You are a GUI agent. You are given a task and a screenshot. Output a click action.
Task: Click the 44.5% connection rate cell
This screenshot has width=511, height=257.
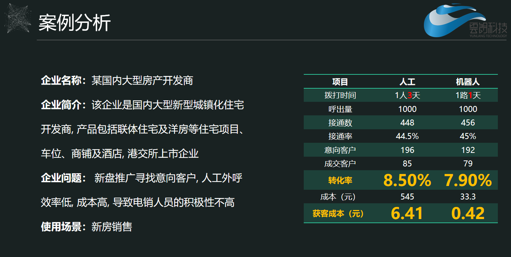coord(407,136)
